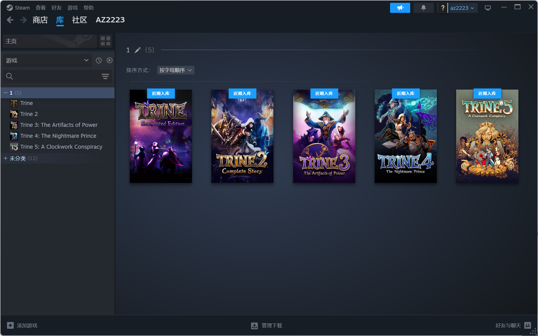Go back with the left arrow
Image resolution: width=538 pixels, height=336 pixels.
pyautogui.click(x=10, y=20)
